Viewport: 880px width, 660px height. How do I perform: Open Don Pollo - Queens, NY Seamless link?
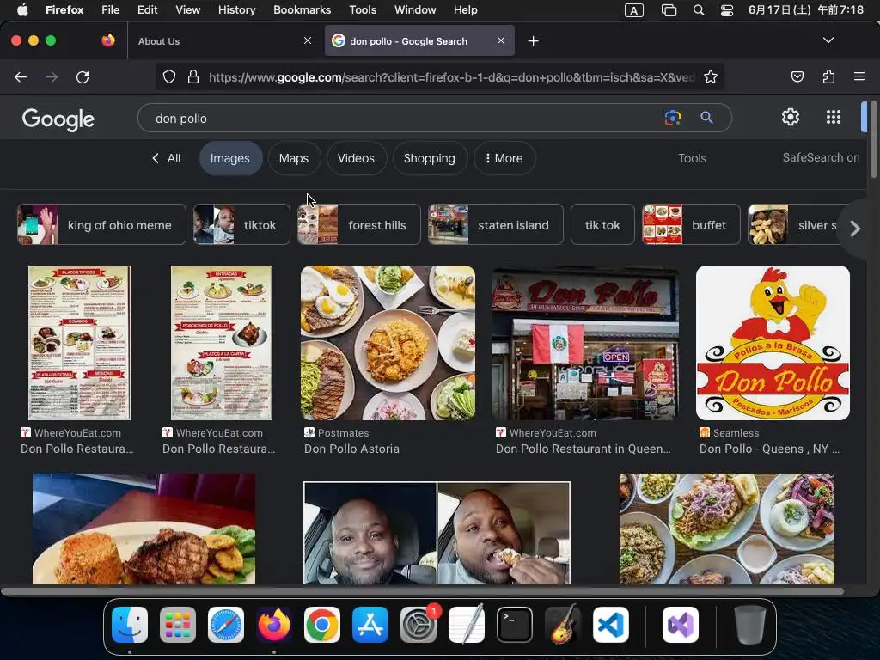769,449
